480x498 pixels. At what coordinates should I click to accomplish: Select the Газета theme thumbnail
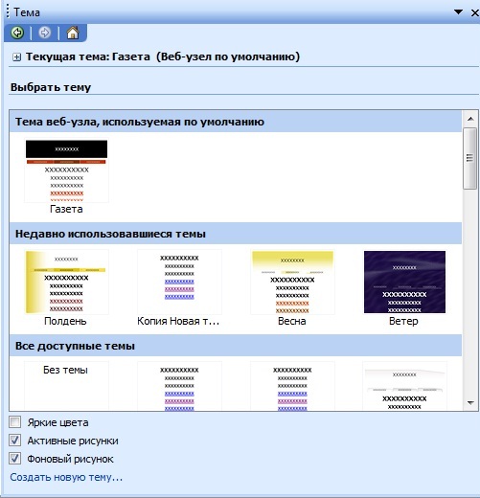point(66,170)
